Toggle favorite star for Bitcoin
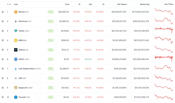The width and height of the screenshot is (175, 103). click(3, 12)
